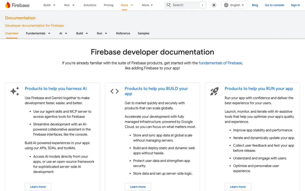The image size is (305, 191).
Task: Click 'Iterate and dynamically update your app.' bullet
Action: click(x=264, y=138)
